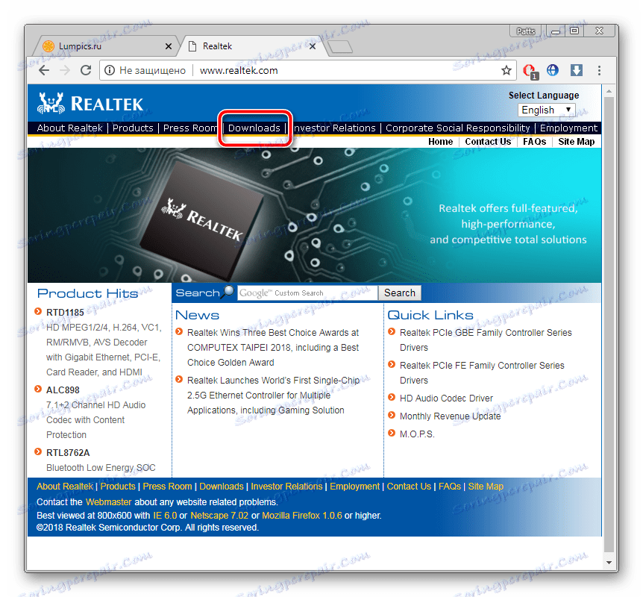Open the COMPUTEX TAIPEI 2018 awards news item
This screenshot has width=643, height=597.
tap(273, 348)
